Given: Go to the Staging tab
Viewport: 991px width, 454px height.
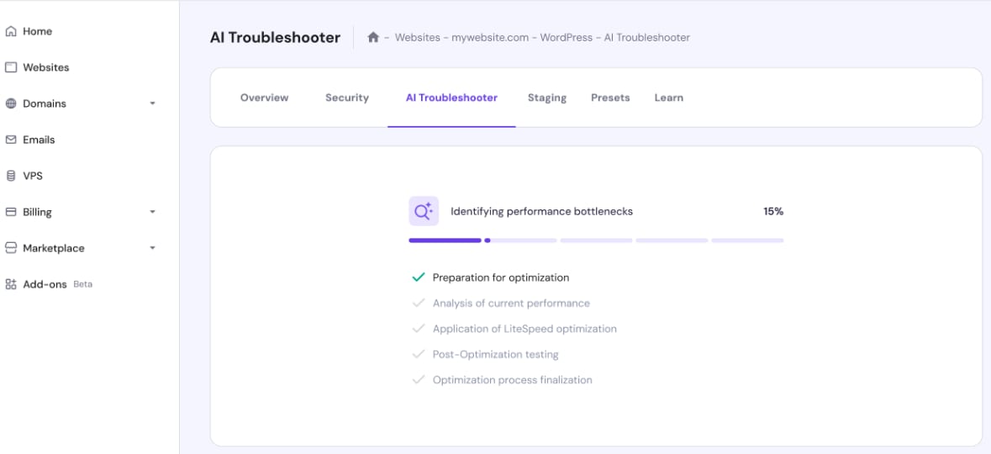Looking at the screenshot, I should click(x=547, y=98).
